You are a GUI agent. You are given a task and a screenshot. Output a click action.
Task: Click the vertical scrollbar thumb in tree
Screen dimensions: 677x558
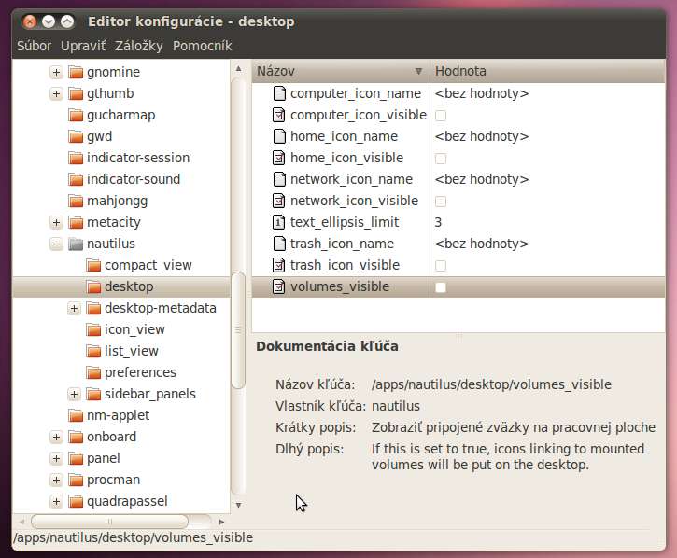[238, 330]
